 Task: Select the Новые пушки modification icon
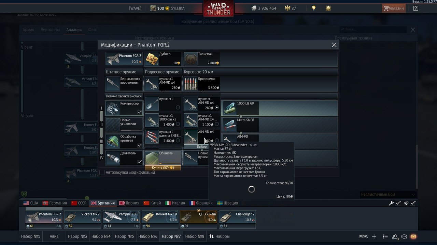tap(191, 158)
